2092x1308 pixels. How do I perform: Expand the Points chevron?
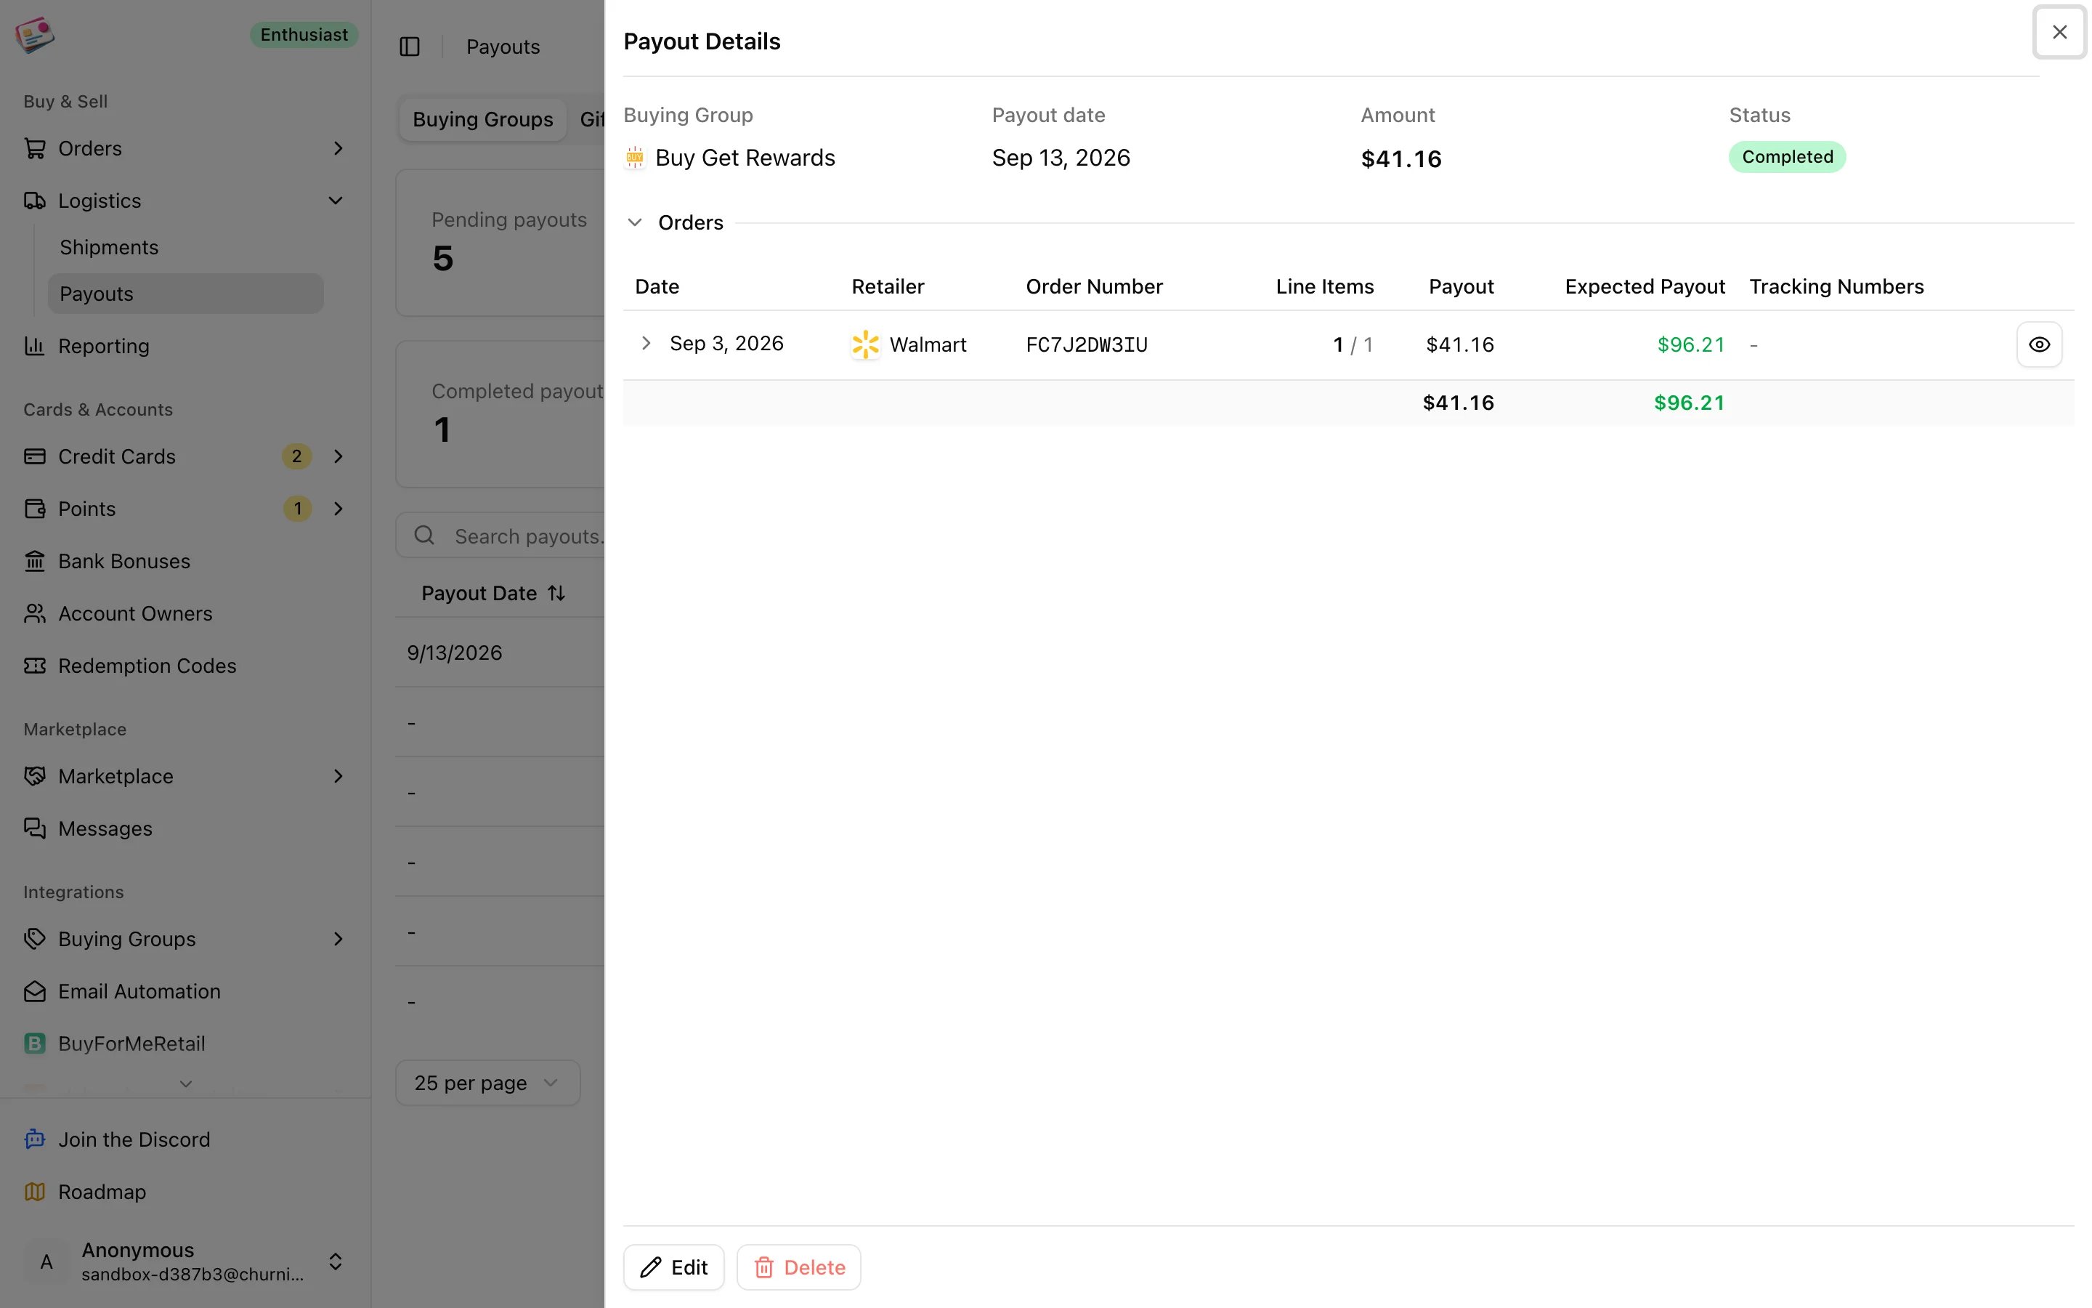[x=338, y=509]
